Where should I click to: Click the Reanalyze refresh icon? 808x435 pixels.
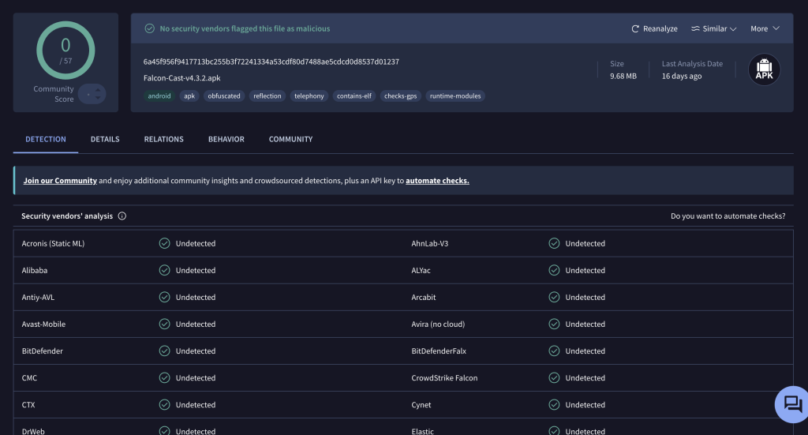(635, 29)
